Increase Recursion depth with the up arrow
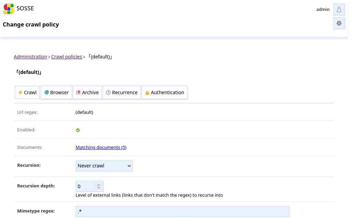The height and width of the screenshot is (218, 352). tap(99, 185)
